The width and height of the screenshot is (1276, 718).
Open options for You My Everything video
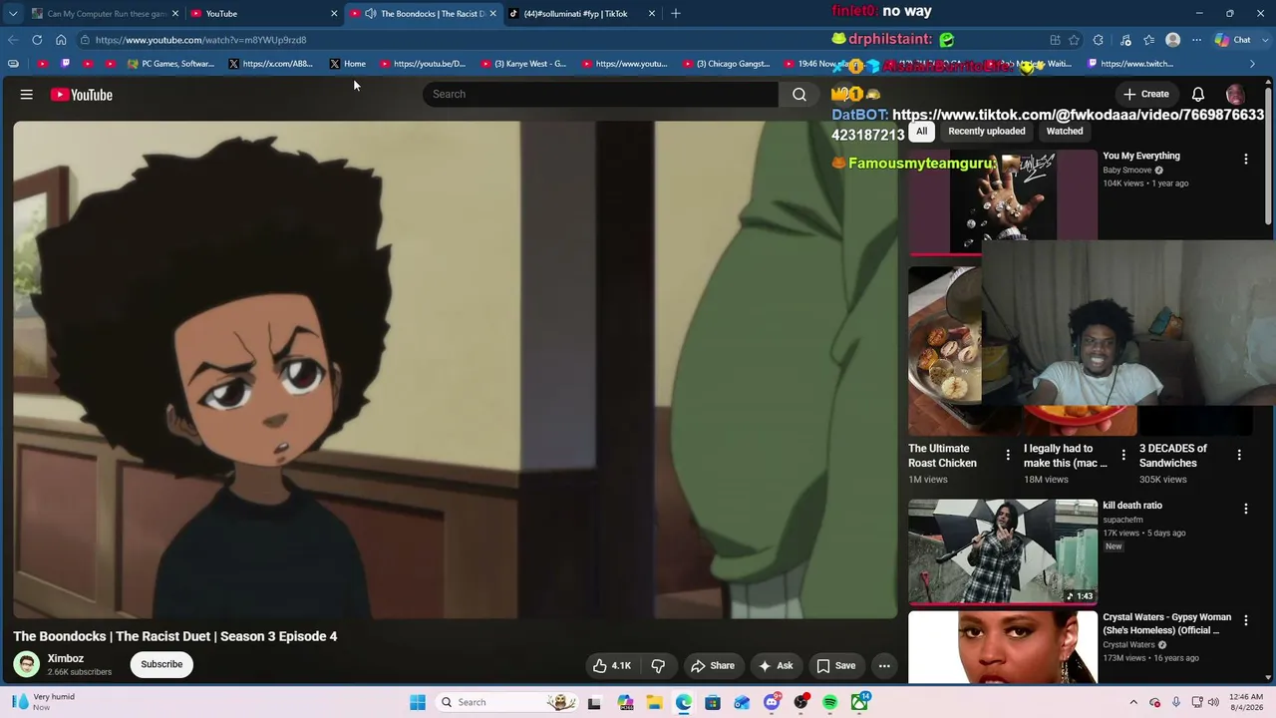[1245, 159]
